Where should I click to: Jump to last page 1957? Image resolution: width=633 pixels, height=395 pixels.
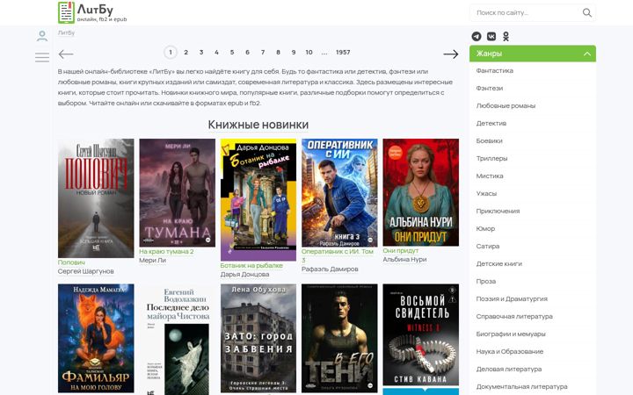(x=343, y=53)
